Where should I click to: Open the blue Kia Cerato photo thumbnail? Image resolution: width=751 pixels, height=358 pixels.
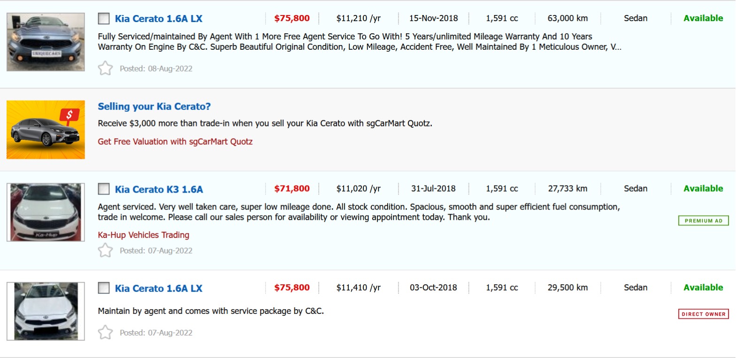(x=46, y=42)
